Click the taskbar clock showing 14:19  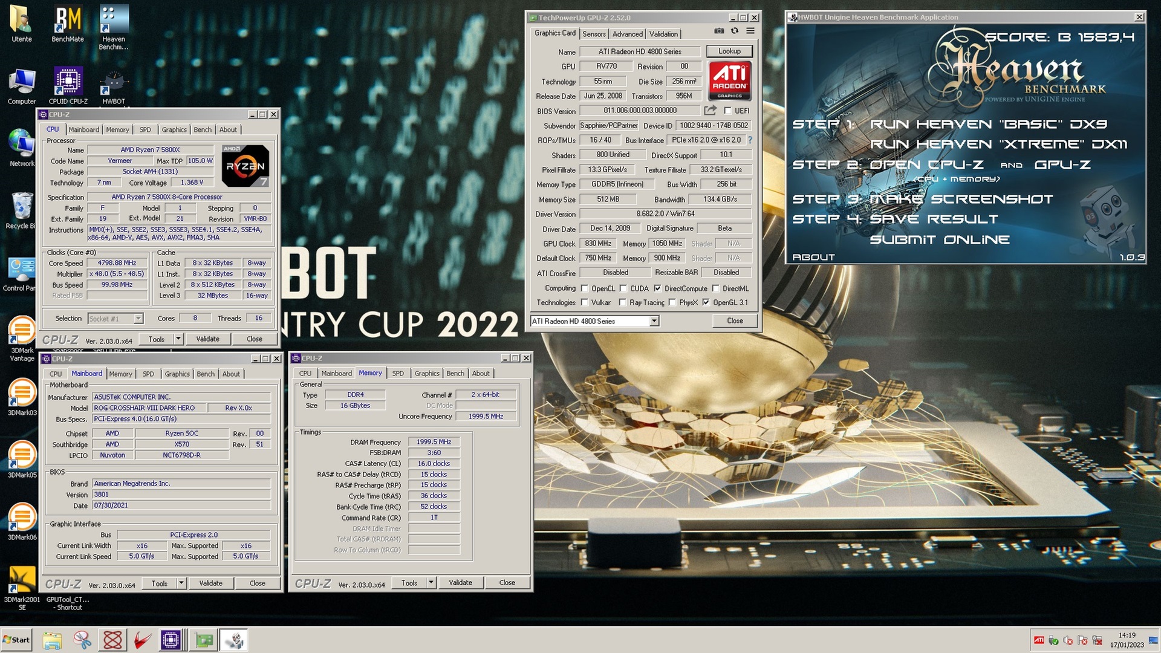(x=1127, y=640)
